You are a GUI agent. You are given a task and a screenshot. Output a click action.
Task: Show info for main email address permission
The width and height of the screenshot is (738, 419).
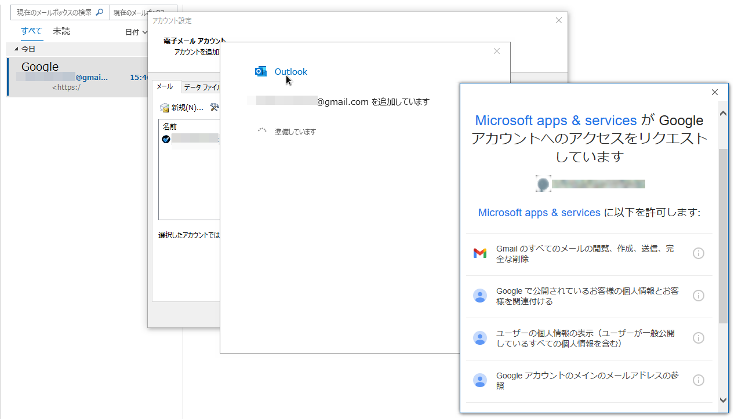(x=699, y=380)
